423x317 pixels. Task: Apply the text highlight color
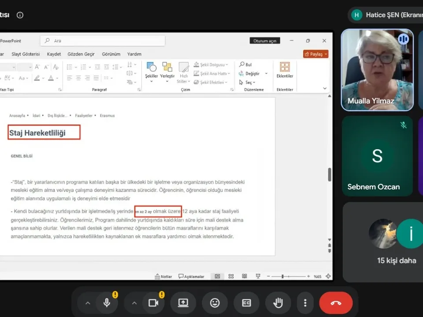pos(37,78)
